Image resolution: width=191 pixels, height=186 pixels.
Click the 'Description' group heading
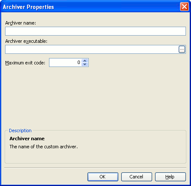20,130
